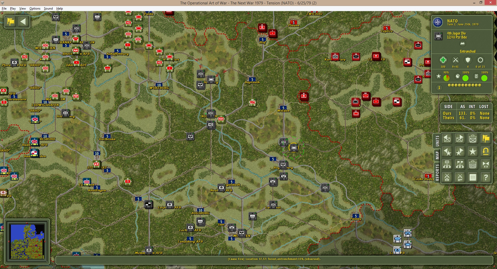The height and width of the screenshot is (269, 497).
Task: Switch to the MAP tab
Action: click(437, 155)
